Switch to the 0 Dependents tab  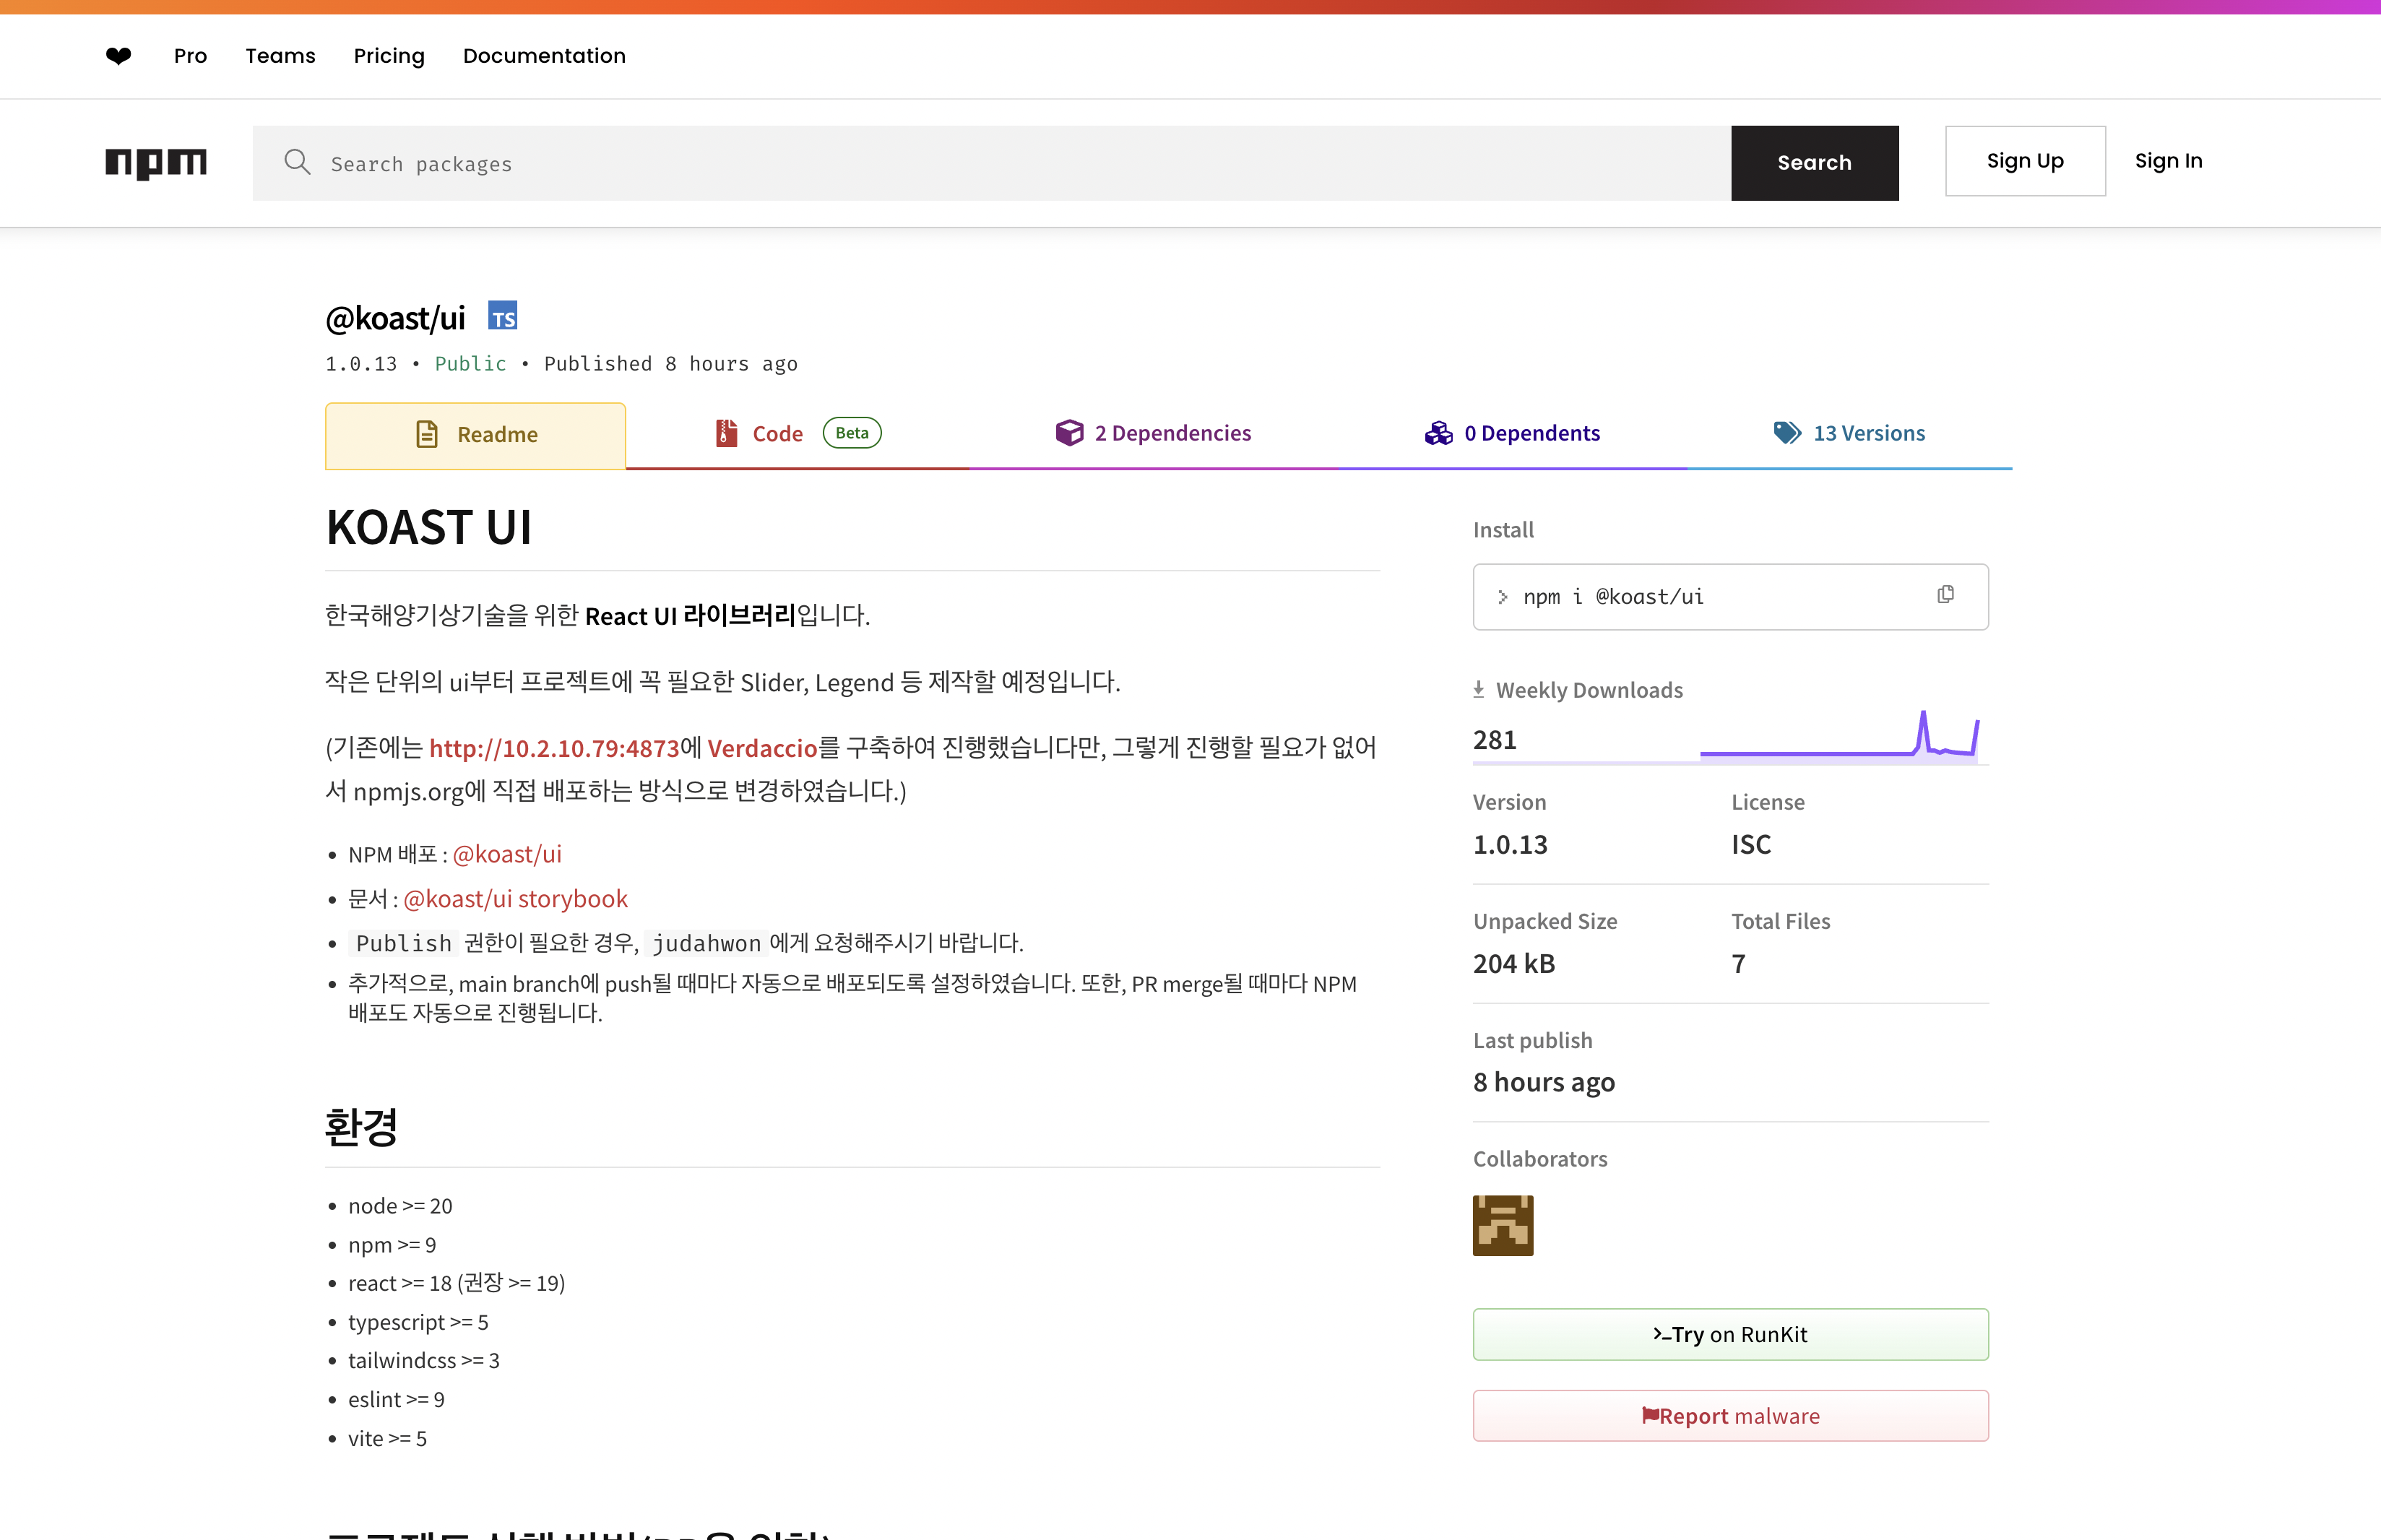click(1512, 434)
